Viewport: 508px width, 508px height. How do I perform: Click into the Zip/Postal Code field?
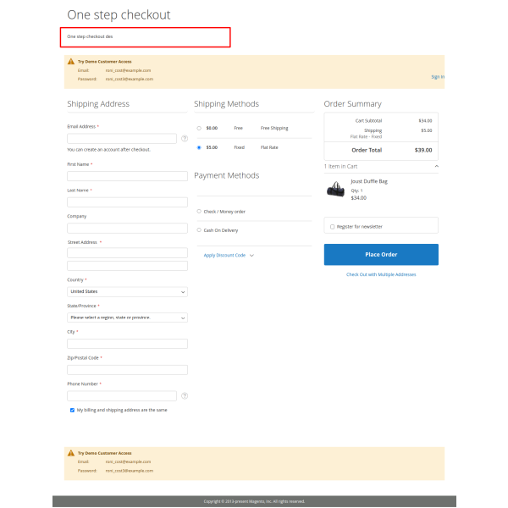pos(127,370)
